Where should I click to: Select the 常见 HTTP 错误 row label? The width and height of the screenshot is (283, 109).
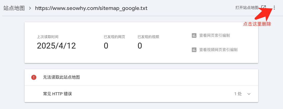[x=57, y=94]
